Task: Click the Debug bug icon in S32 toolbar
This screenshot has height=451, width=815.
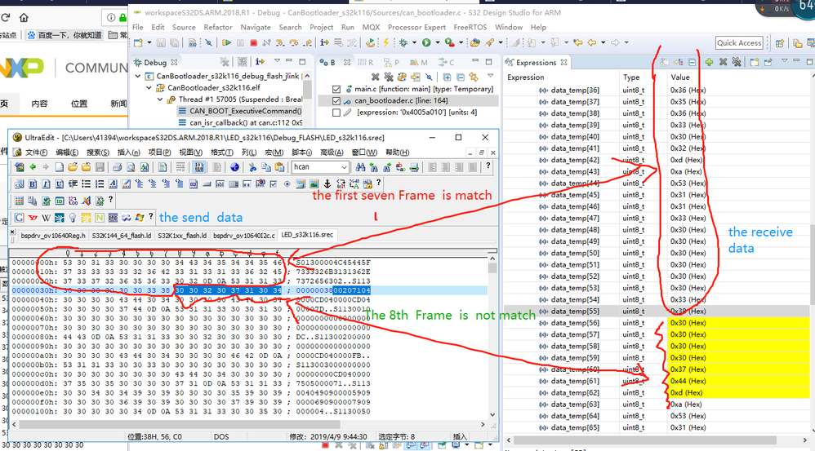Action: [x=403, y=42]
